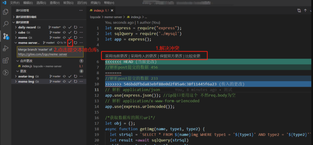Refresh the cube repository
The width and height of the screenshot is (313, 145).
[75, 32]
